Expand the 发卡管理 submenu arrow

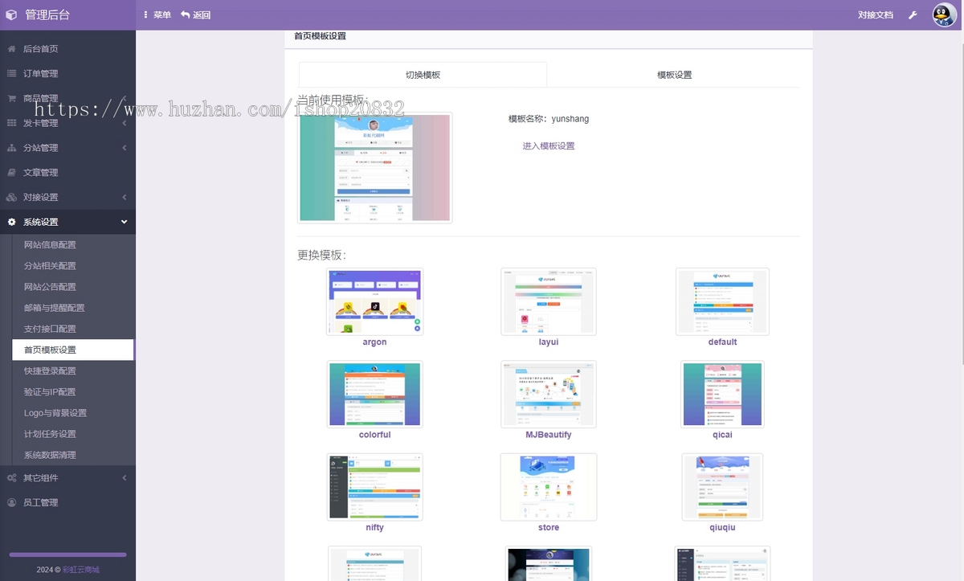coord(124,123)
